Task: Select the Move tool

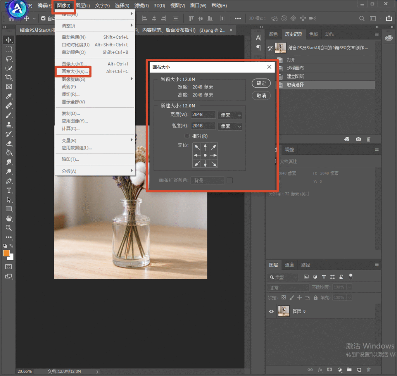Action: click(x=9, y=40)
